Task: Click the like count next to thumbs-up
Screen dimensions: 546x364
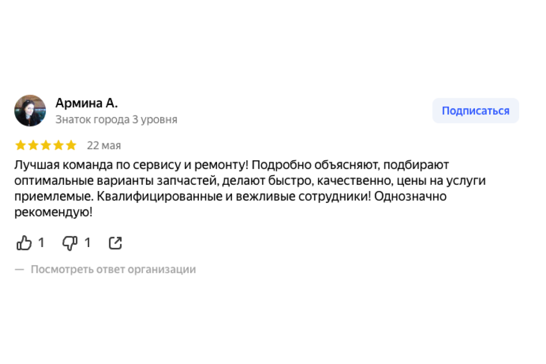Action: coord(41,243)
